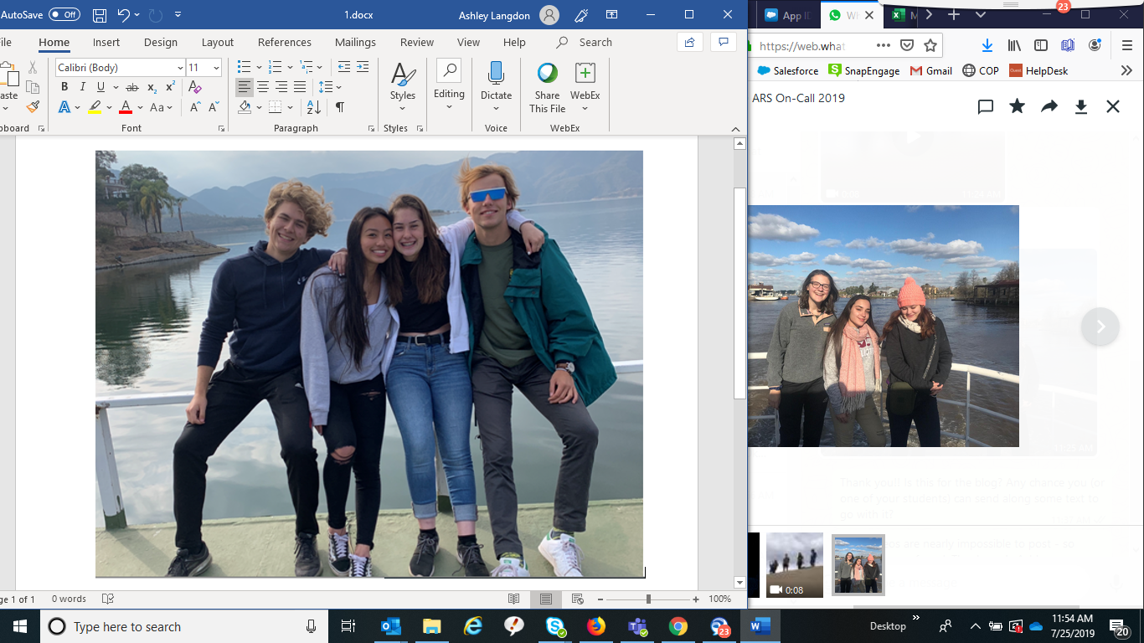1144x643 pixels.
Task: Adjust the zoom slider in status bar
Action: 648,599
